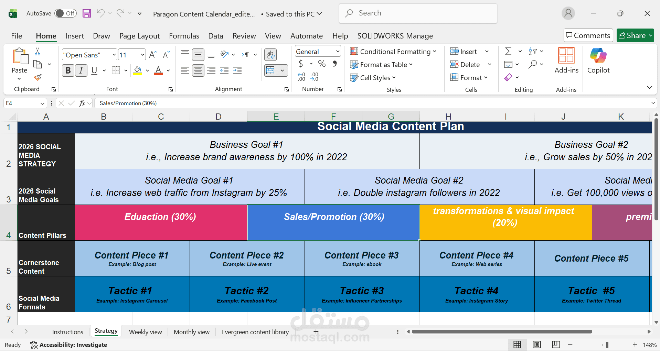
Task: Click the AutoSum icon
Action: click(x=508, y=51)
